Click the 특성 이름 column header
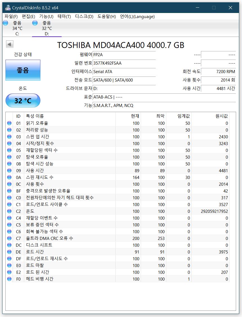Image resolution: width=242 pixels, height=317 pixels. (x=70, y=116)
